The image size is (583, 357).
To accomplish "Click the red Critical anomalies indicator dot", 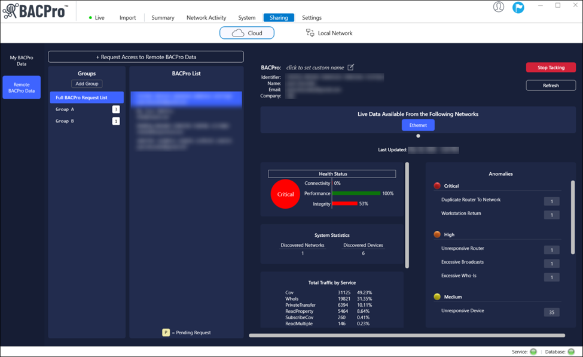I will pyautogui.click(x=437, y=185).
